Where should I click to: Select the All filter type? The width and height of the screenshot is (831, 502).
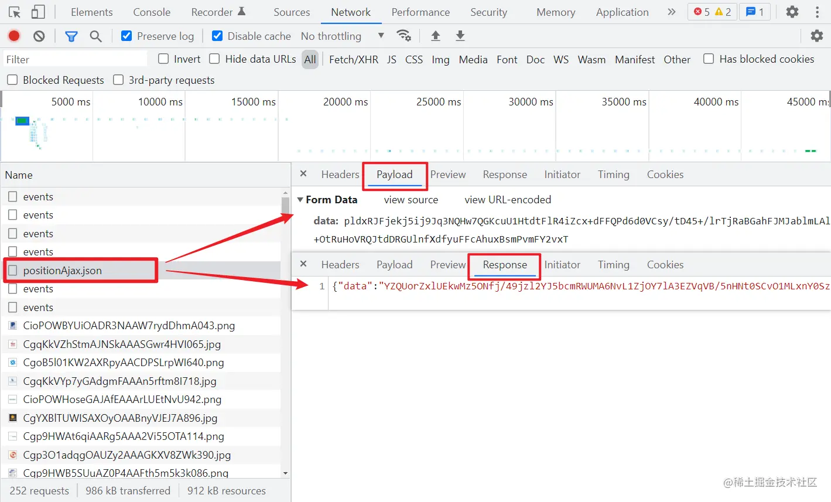tap(310, 59)
